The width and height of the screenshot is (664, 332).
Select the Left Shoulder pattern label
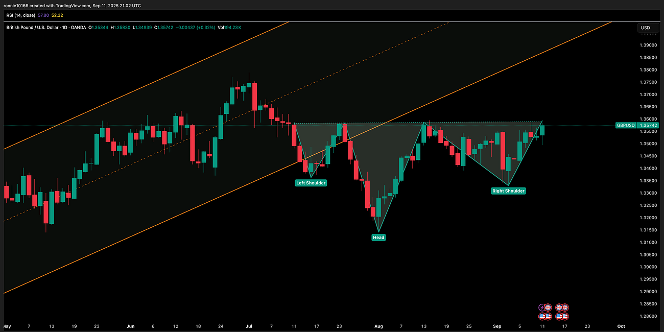click(311, 182)
